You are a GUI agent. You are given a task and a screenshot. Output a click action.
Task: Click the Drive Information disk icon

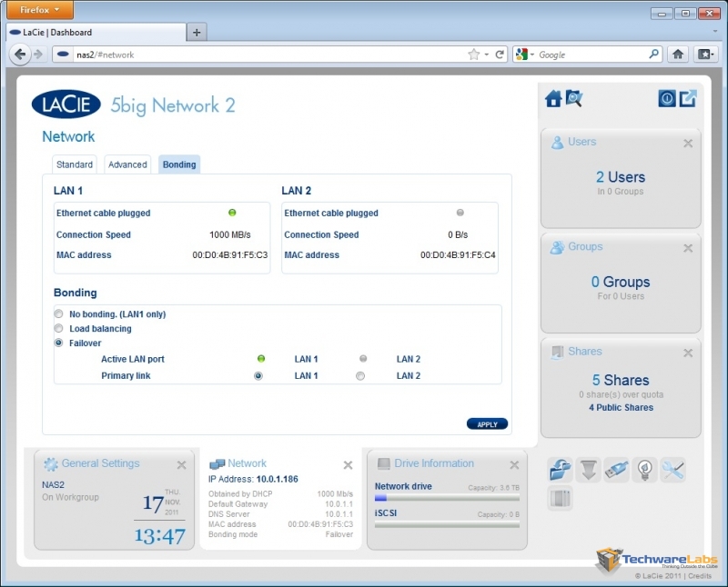point(383,463)
